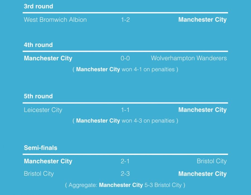Click the 0-0 score versus Wolverhampton
The image size is (251, 195).
[x=125, y=58]
